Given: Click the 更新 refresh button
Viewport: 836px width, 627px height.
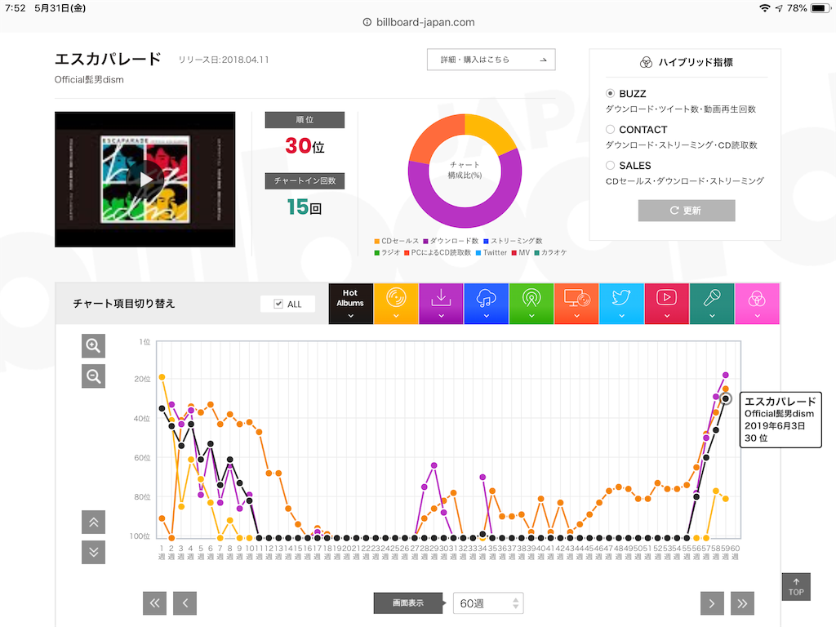Looking at the screenshot, I should pyautogui.click(x=686, y=211).
